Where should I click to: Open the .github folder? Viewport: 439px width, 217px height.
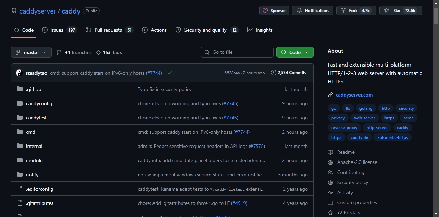(34, 89)
